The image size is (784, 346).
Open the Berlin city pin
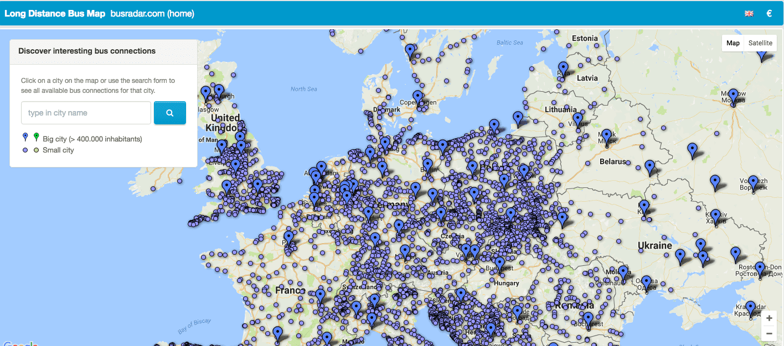[427, 166]
